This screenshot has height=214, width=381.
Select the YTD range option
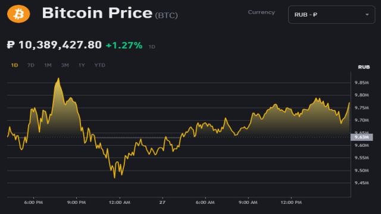[x=99, y=65]
